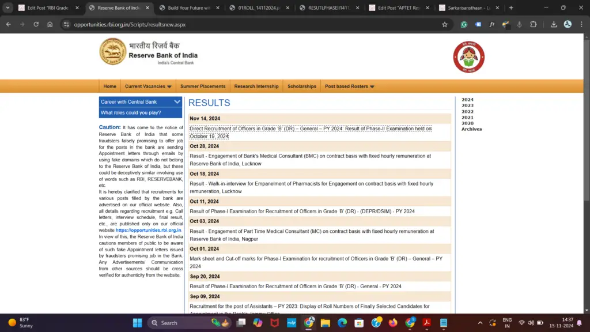Open Microsoft Edge from the taskbar
Viewport: 590px width, 332px height.
point(342,323)
